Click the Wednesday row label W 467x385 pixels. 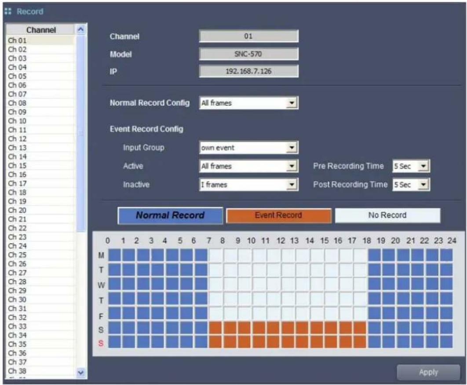[101, 285]
